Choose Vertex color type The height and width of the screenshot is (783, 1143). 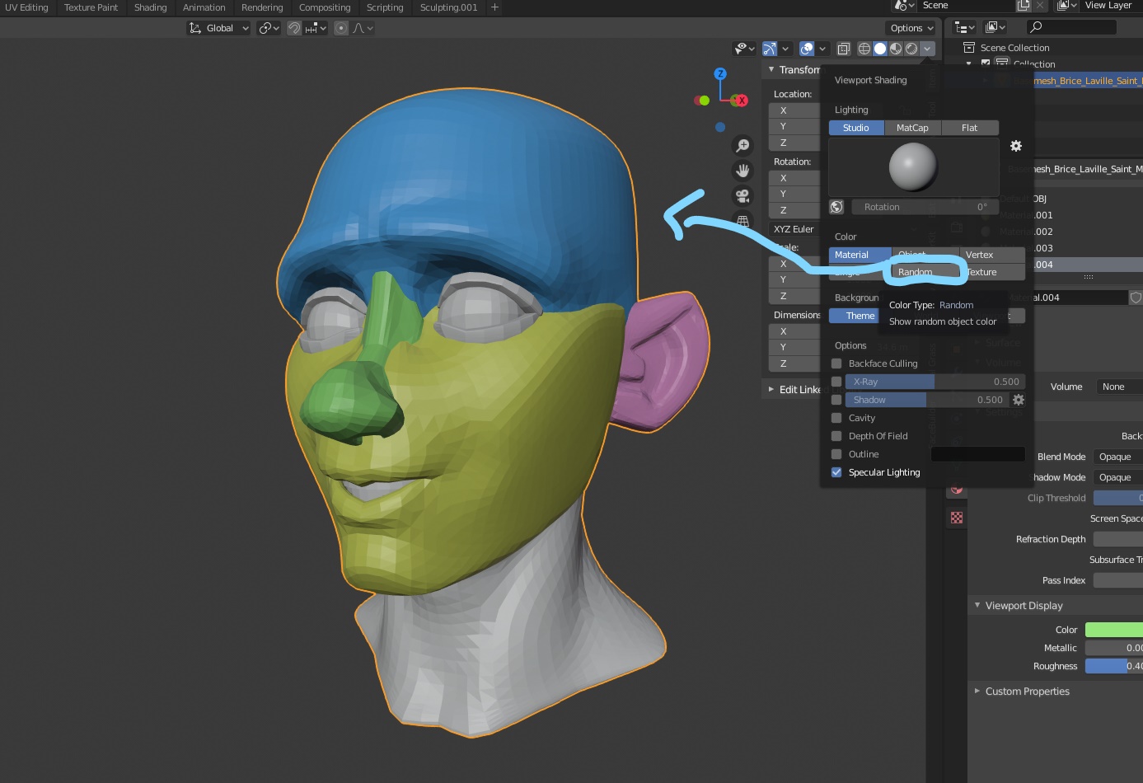[x=992, y=255]
